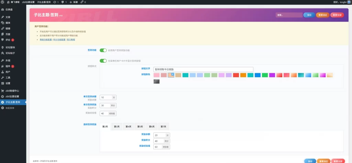Collapse the sidebar with 收起菜单
This screenshot has height=163, width=352.
(x=10, y=108)
